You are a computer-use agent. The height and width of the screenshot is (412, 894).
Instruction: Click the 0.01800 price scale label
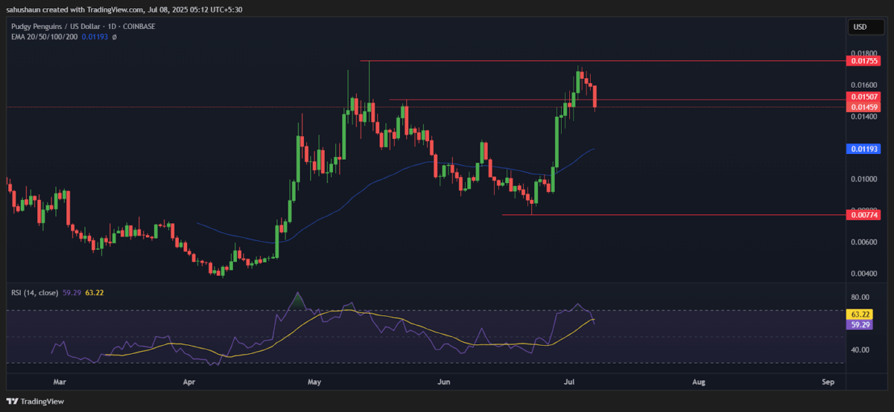tap(863, 54)
